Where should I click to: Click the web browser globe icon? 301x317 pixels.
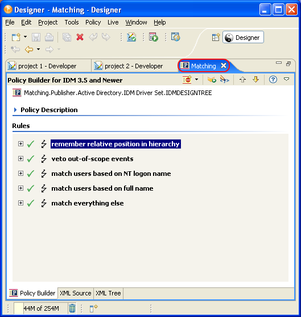(x=175, y=37)
